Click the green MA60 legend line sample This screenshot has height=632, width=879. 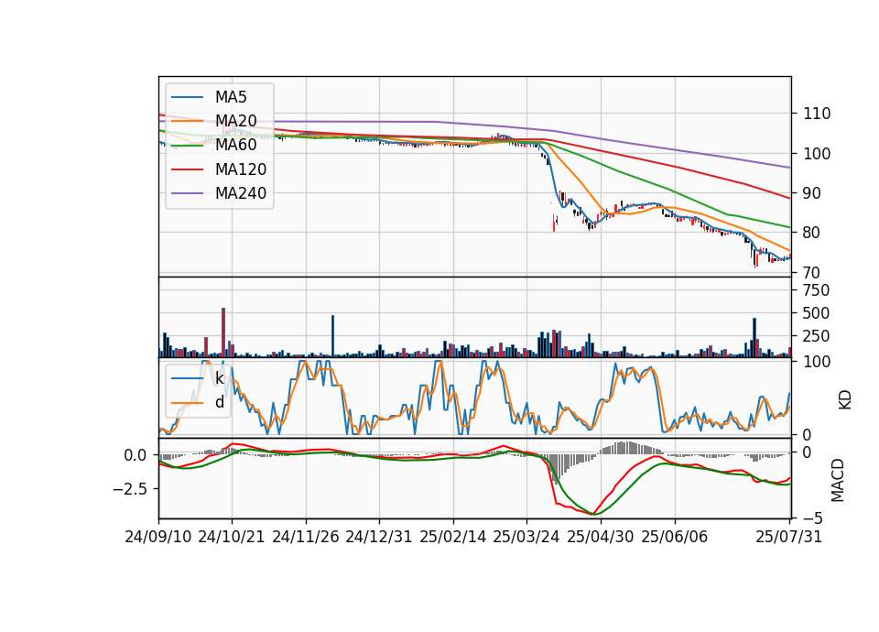[x=187, y=146]
